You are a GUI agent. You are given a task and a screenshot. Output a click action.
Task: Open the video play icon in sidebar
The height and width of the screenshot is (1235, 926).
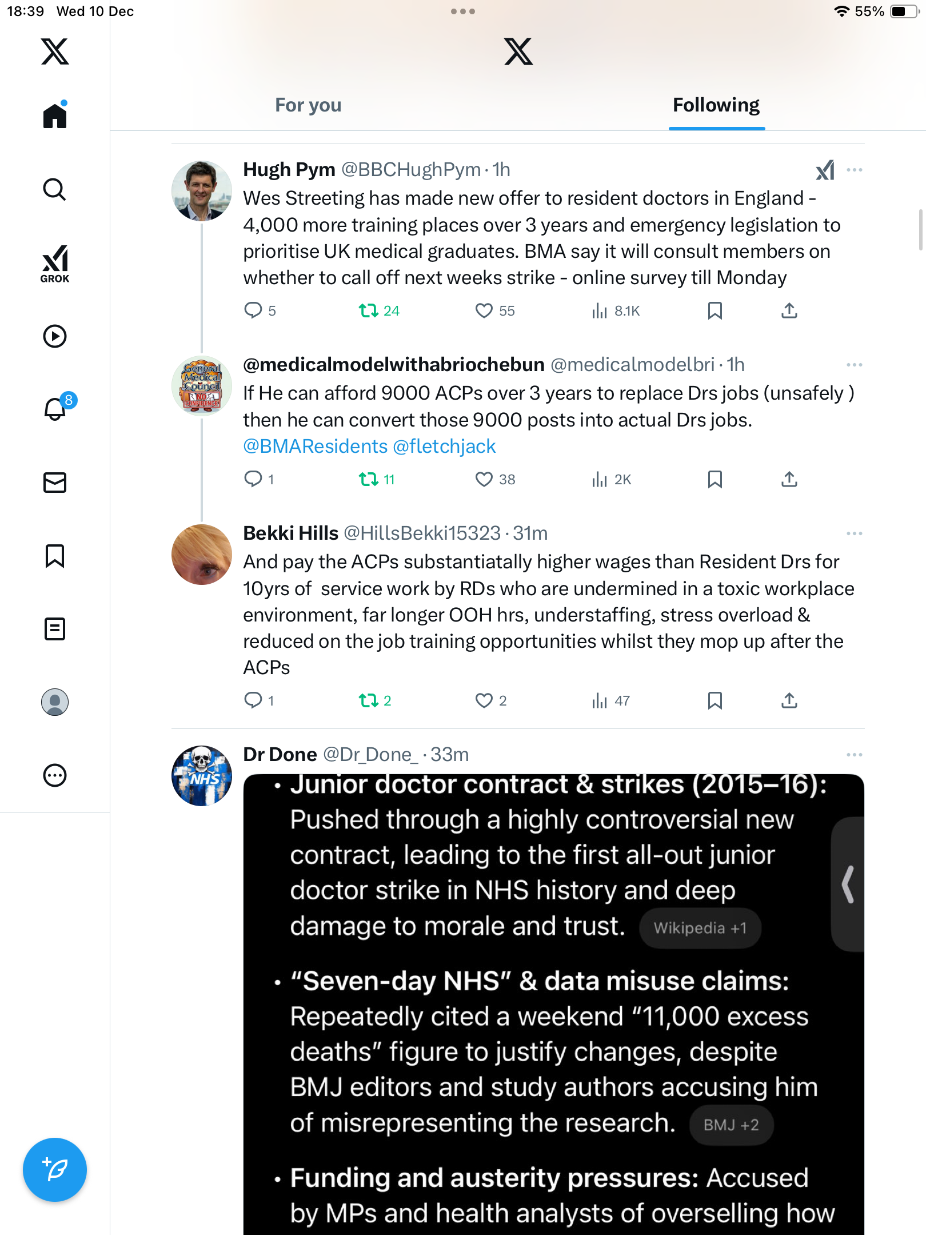point(55,336)
